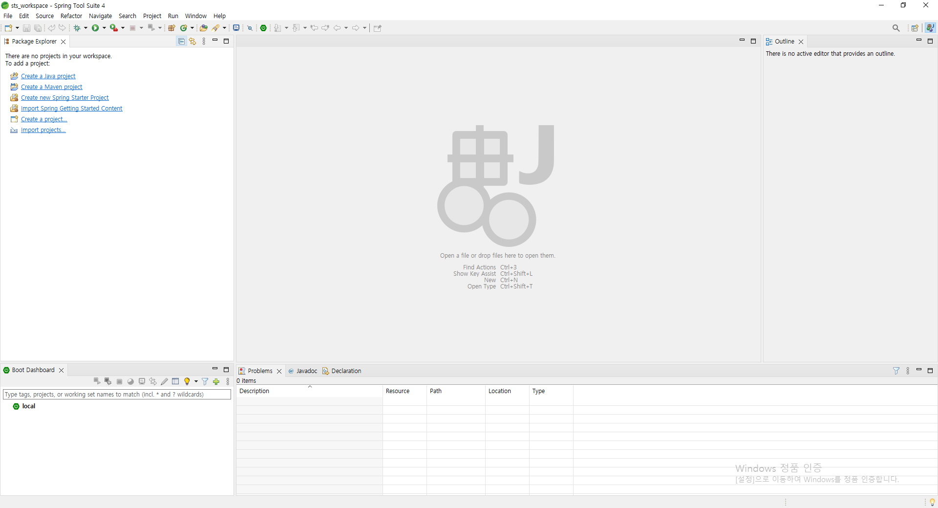Click Collapse All in Package Explorer
The image size is (938, 508).
181,42
